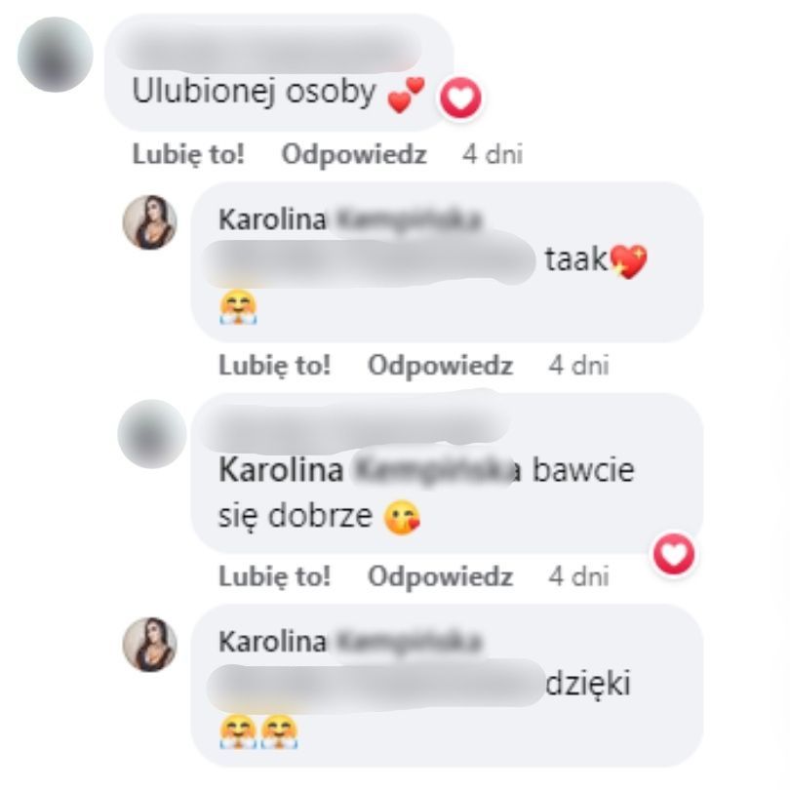Click blurred tagged name before 'taak'
This screenshot has width=790, height=790.
click(x=371, y=262)
